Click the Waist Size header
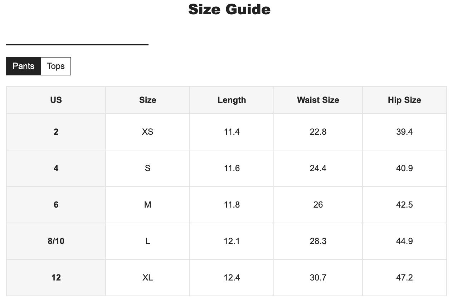Viewport: 457px width, 303px height. (318, 100)
